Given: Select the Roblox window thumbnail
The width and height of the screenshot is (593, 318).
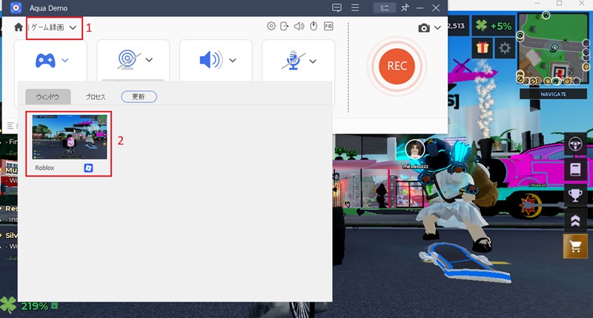Looking at the screenshot, I should click(x=69, y=144).
